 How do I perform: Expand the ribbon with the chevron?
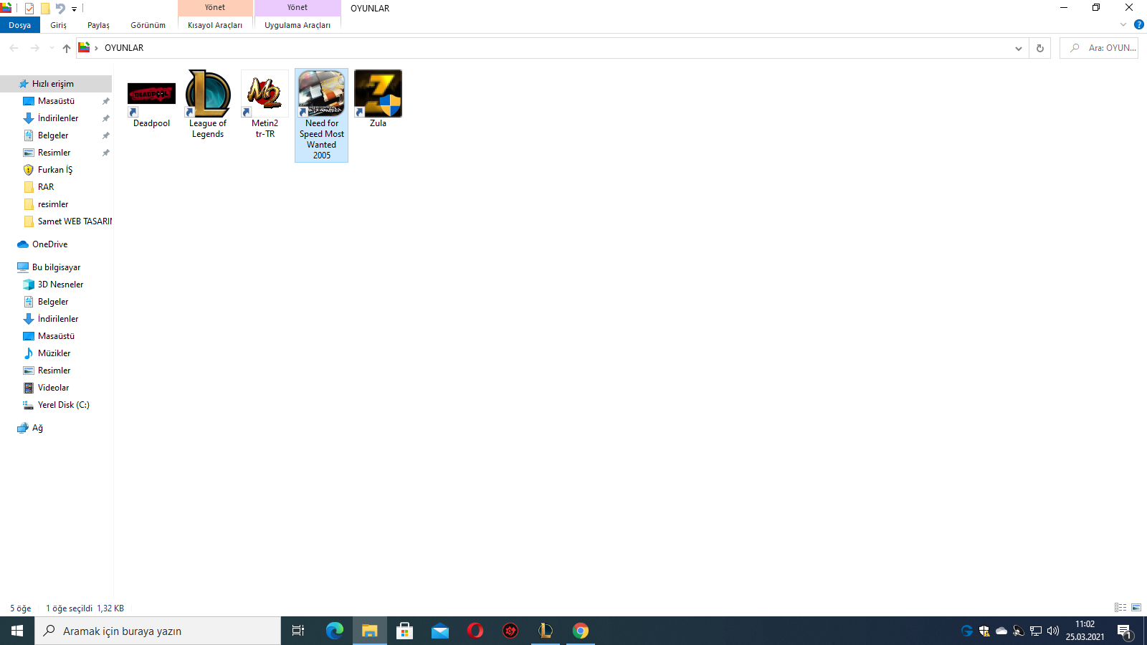click(x=1123, y=24)
